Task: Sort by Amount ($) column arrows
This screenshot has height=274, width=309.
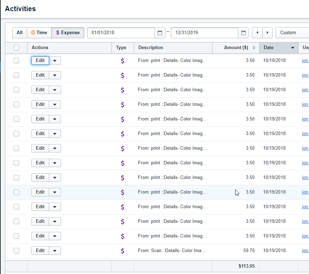Action: point(254,48)
